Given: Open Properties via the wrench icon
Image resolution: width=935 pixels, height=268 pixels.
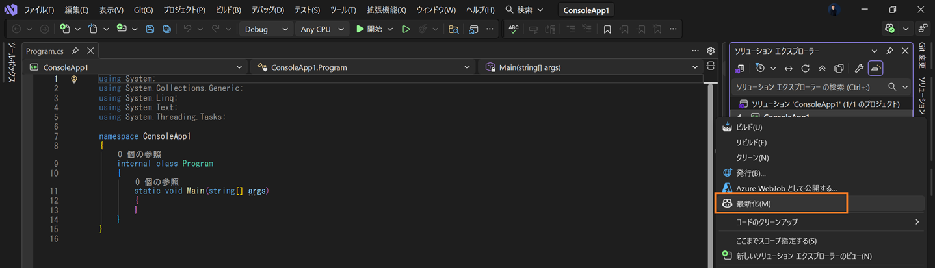Looking at the screenshot, I should click(x=859, y=68).
